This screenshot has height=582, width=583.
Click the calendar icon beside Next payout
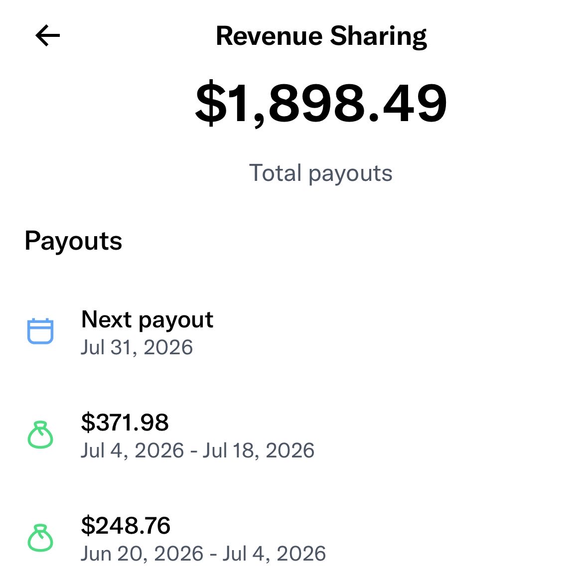(x=40, y=331)
